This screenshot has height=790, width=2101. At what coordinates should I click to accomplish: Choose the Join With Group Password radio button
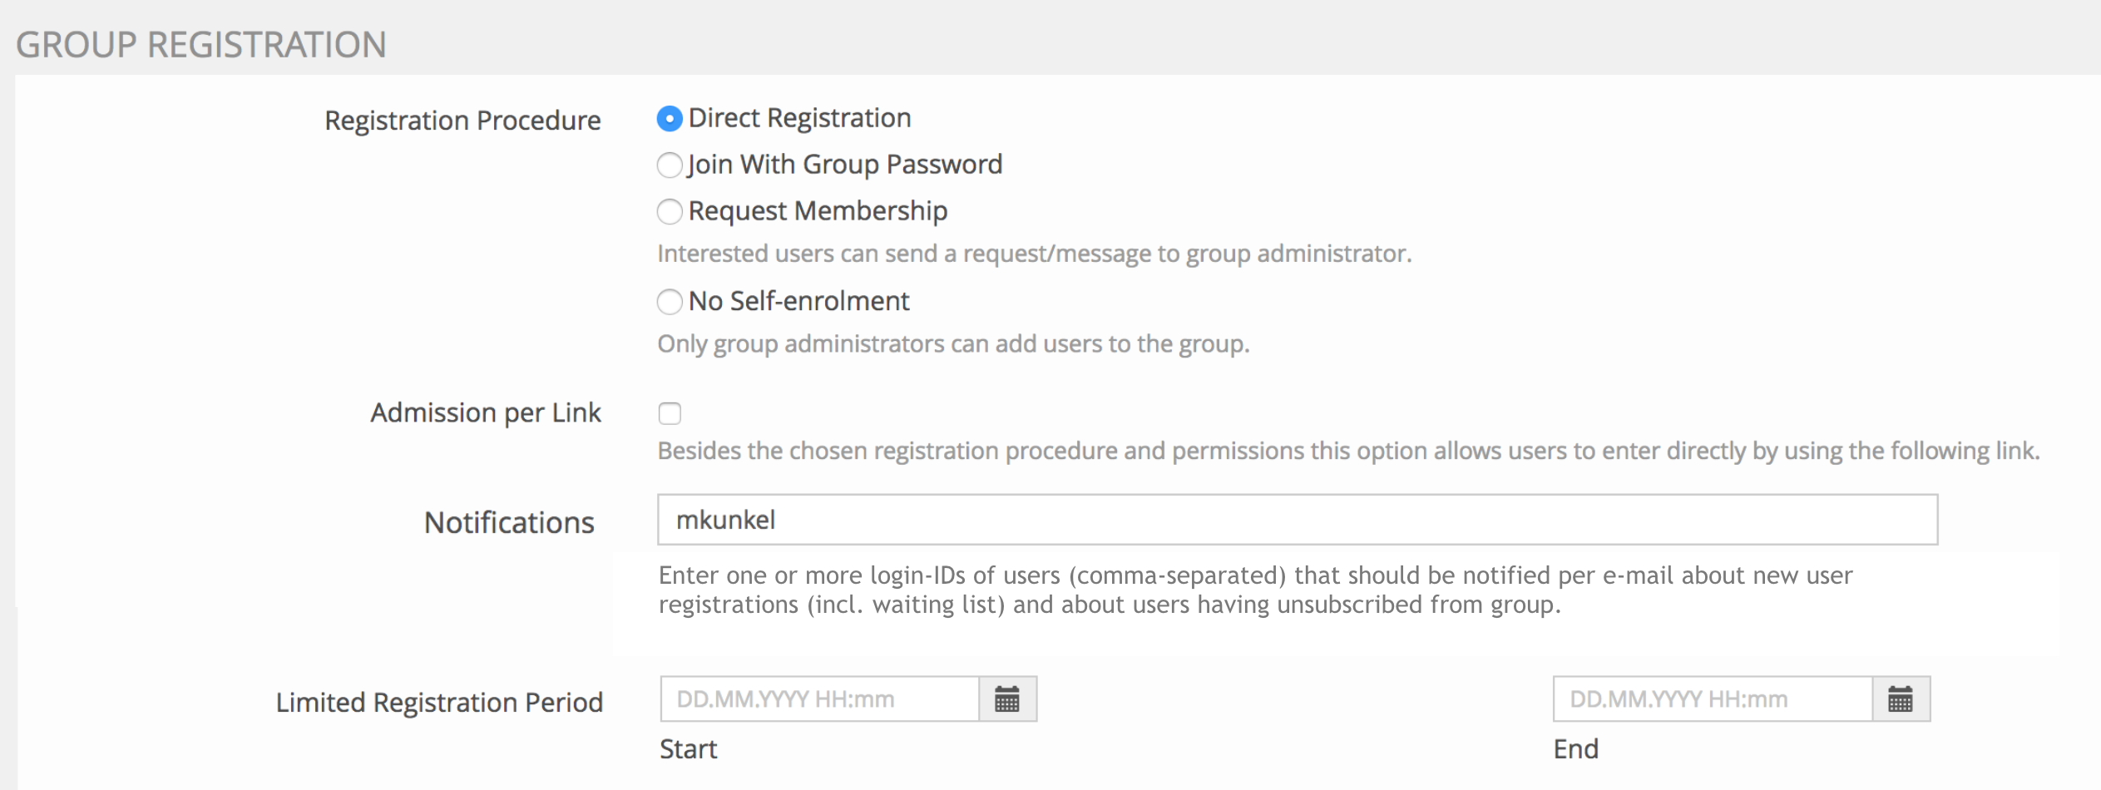670,165
